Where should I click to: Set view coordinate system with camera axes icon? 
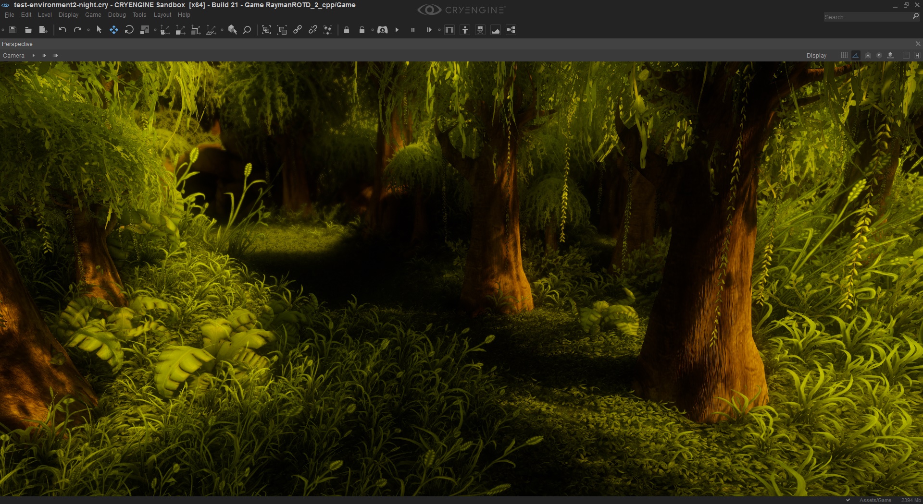tap(165, 30)
